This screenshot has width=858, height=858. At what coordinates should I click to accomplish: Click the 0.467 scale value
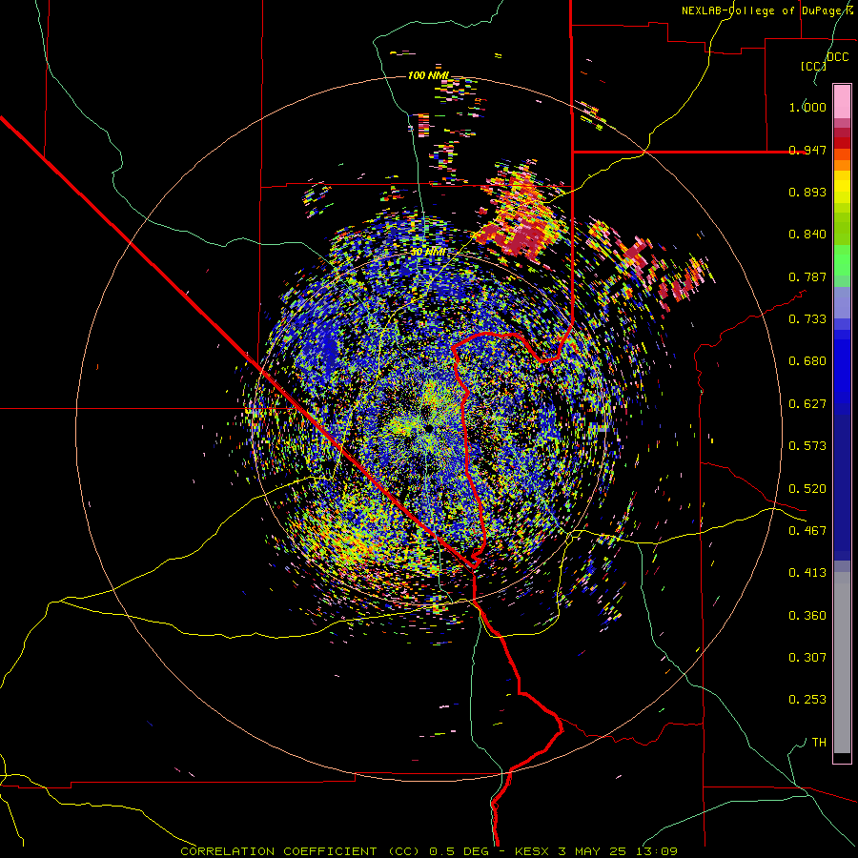(x=807, y=531)
